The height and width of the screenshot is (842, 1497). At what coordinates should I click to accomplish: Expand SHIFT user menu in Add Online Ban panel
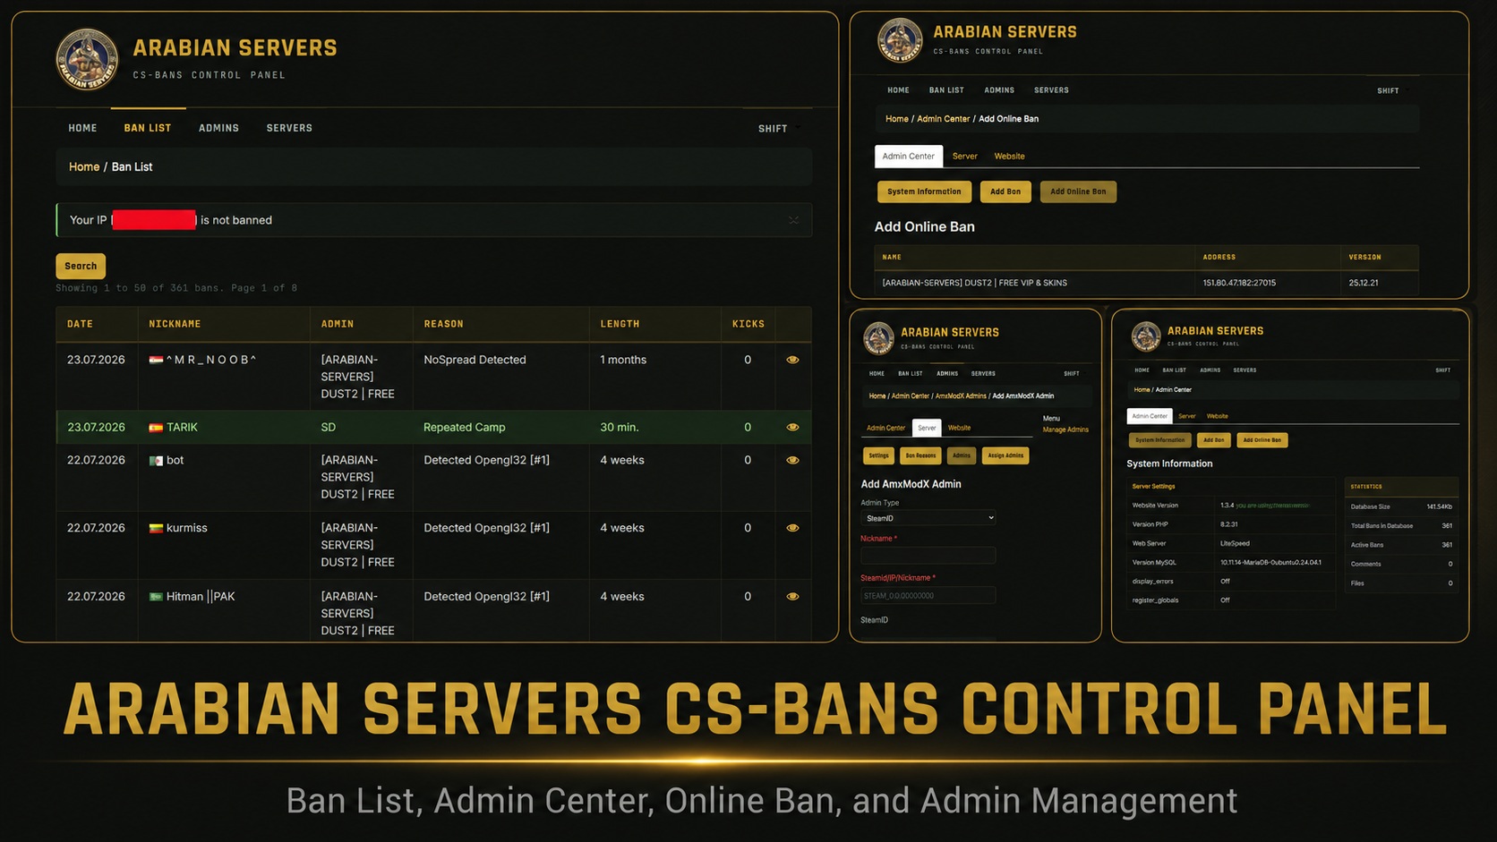[x=1392, y=90]
